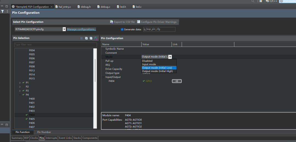Expand the P1 port tree node

tap(20, 83)
